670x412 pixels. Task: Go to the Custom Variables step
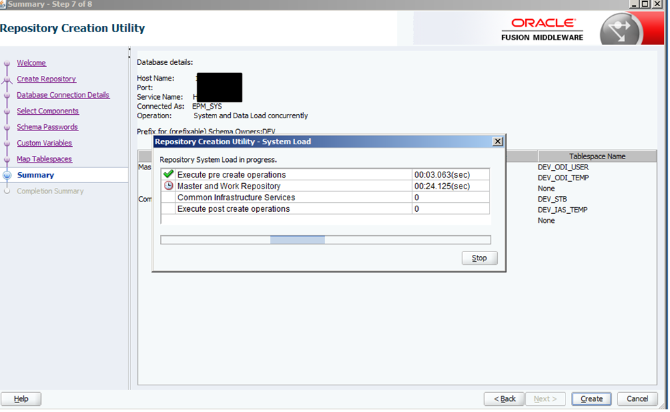click(x=44, y=143)
